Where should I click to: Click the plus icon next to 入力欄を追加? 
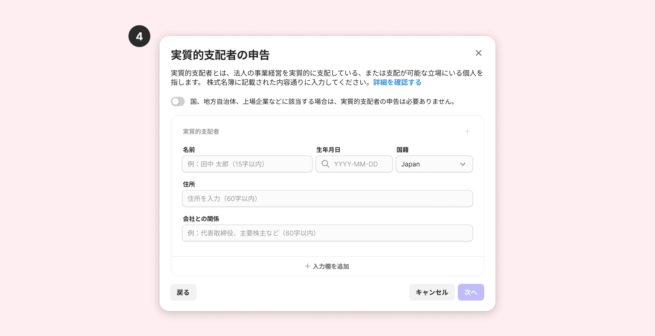pos(307,266)
